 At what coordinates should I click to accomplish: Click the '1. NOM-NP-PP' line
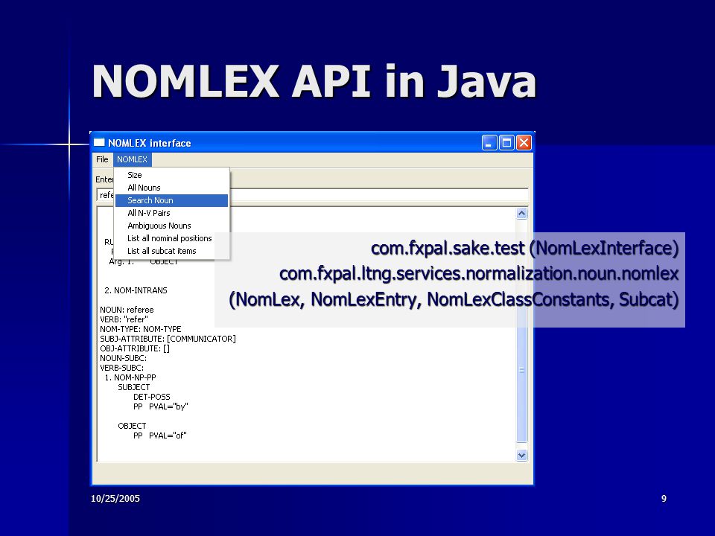130,377
